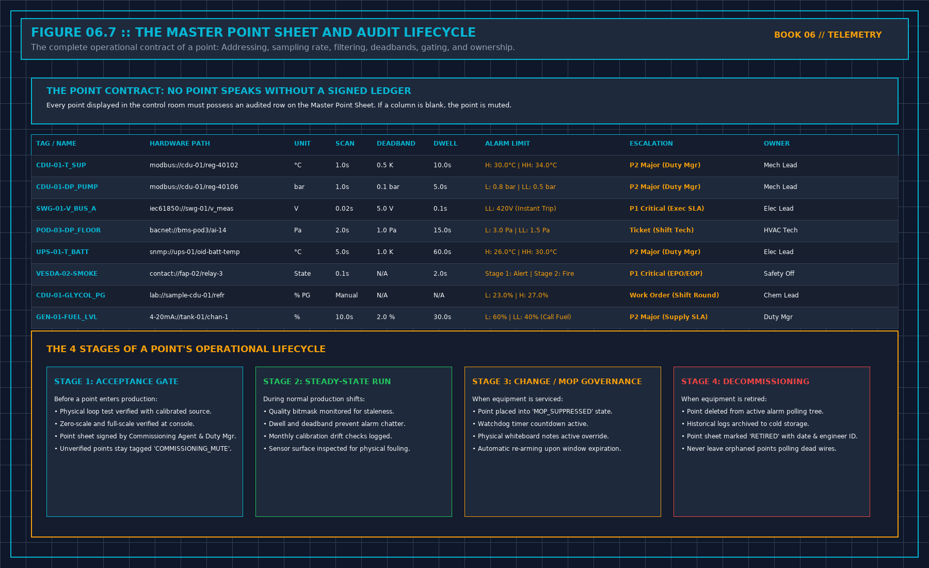Screen dimensions: 929x568
Task: Select path modbus://cdu-01/reg-40102
Action: (x=194, y=165)
